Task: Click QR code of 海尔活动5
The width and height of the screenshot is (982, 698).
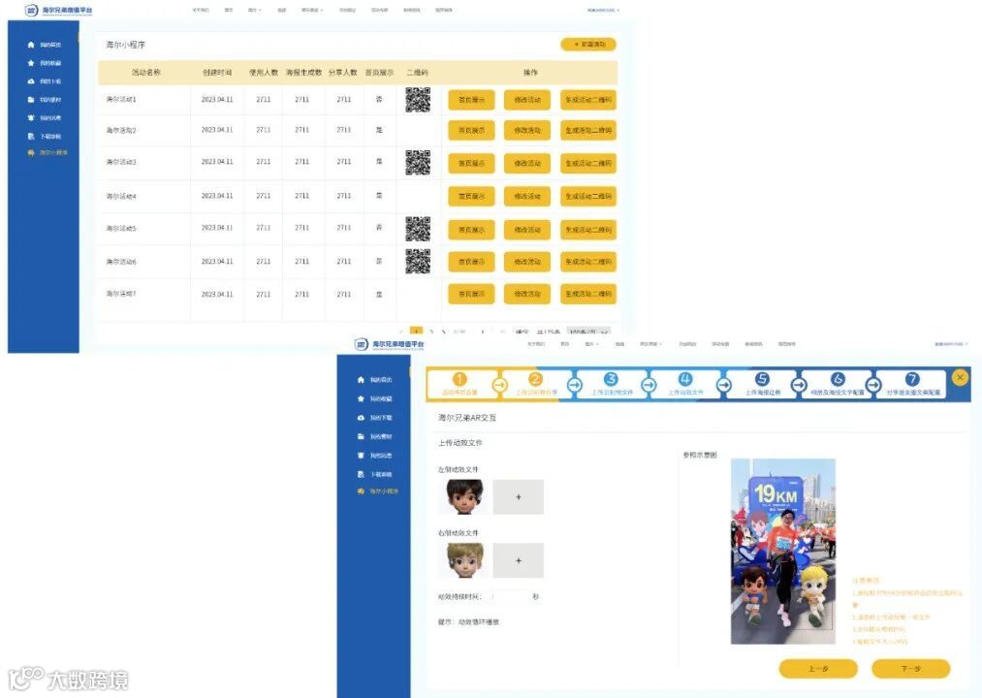Action: pos(418,229)
